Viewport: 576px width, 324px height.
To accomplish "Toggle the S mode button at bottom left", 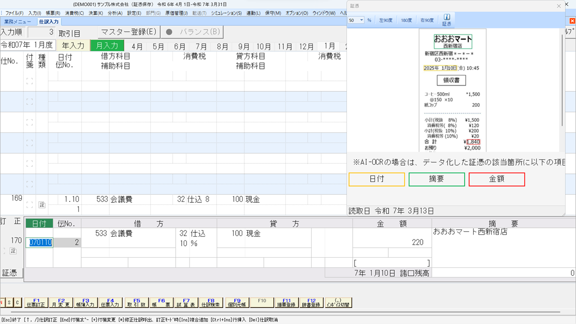I will [x=9, y=303].
